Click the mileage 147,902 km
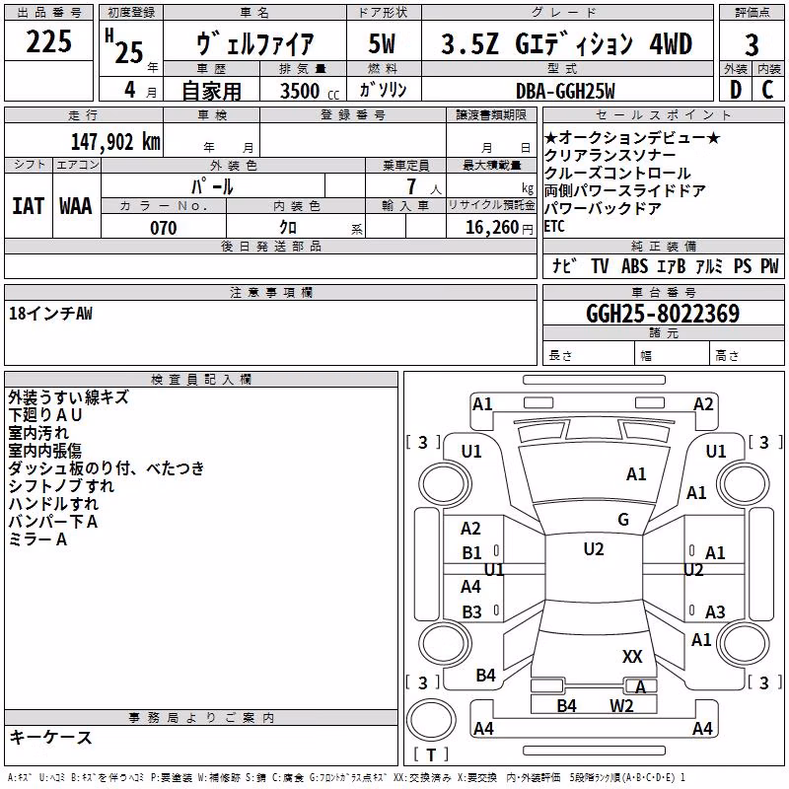789x789 pixels. point(115,142)
